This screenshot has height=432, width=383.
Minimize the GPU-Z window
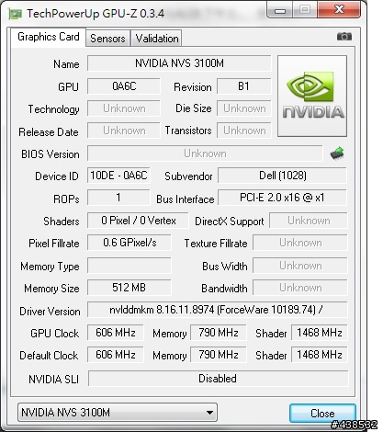coord(279,10)
